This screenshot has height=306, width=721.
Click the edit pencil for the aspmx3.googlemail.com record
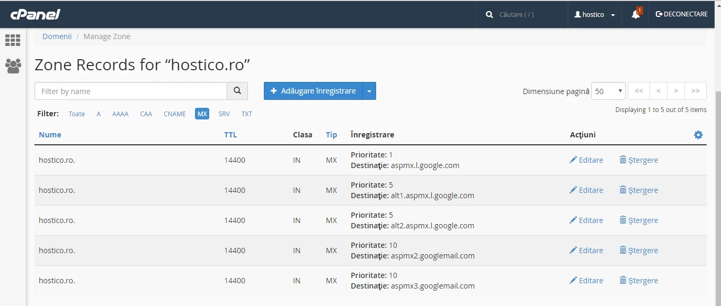(x=573, y=280)
